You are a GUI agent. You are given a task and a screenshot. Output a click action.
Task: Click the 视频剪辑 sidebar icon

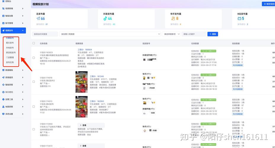[3, 8]
